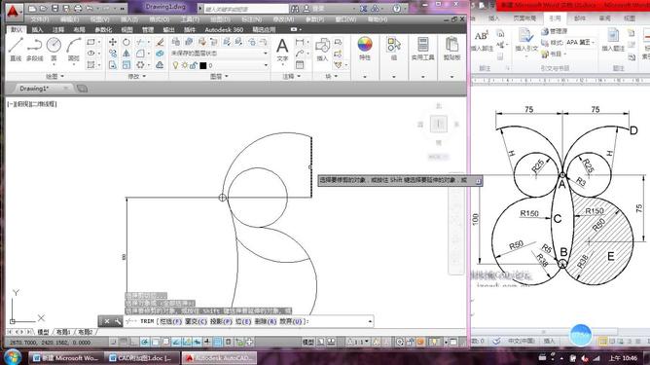Image resolution: width=650 pixels, height=365 pixels.
Task: Click the Rectangle tool icon
Action: (x=91, y=42)
